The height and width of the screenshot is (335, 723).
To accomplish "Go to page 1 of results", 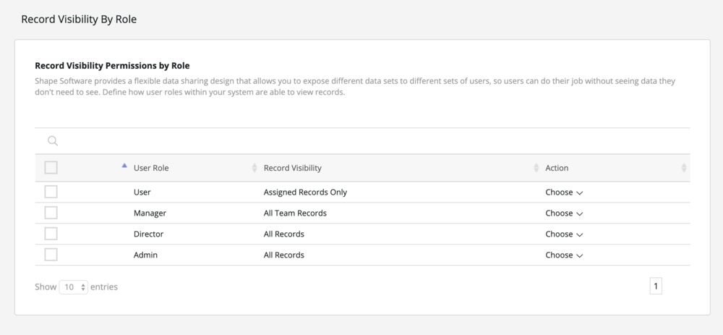I will tap(656, 286).
